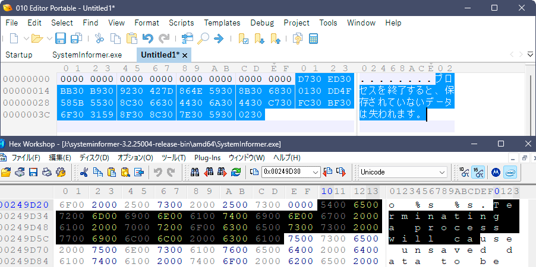The height and width of the screenshot is (267, 536).
Task: Copy selection in 010 Editor toolbar
Action: [x=115, y=38]
